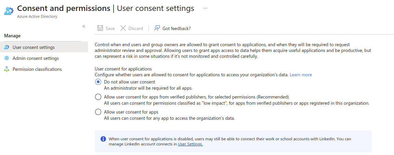Screen dimensions: 394x155
Task: Choose Allow user consent for apps option
Action: (98, 112)
